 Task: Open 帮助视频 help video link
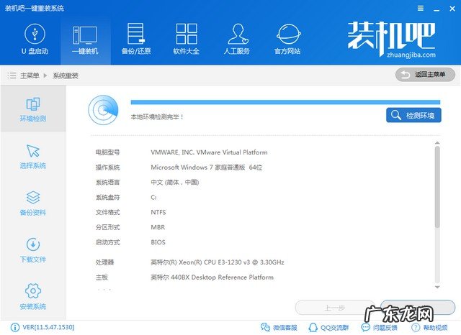429,327
